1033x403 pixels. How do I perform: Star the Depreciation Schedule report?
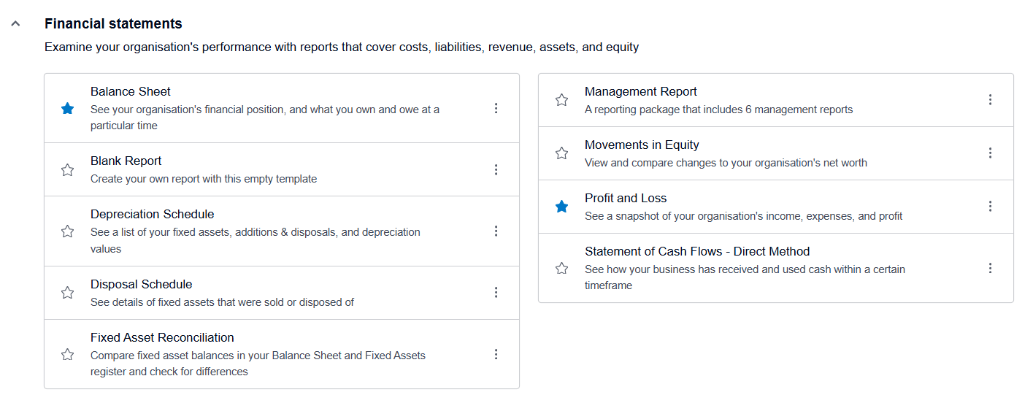68,231
